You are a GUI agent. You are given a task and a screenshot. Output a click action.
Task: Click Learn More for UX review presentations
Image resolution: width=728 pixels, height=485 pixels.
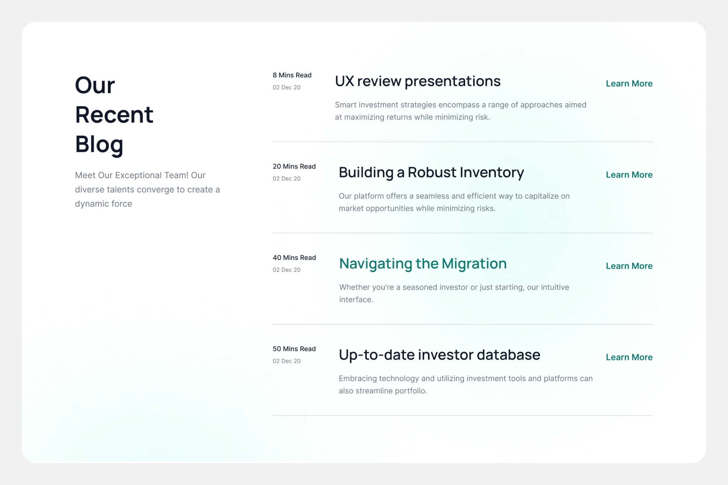(x=629, y=84)
